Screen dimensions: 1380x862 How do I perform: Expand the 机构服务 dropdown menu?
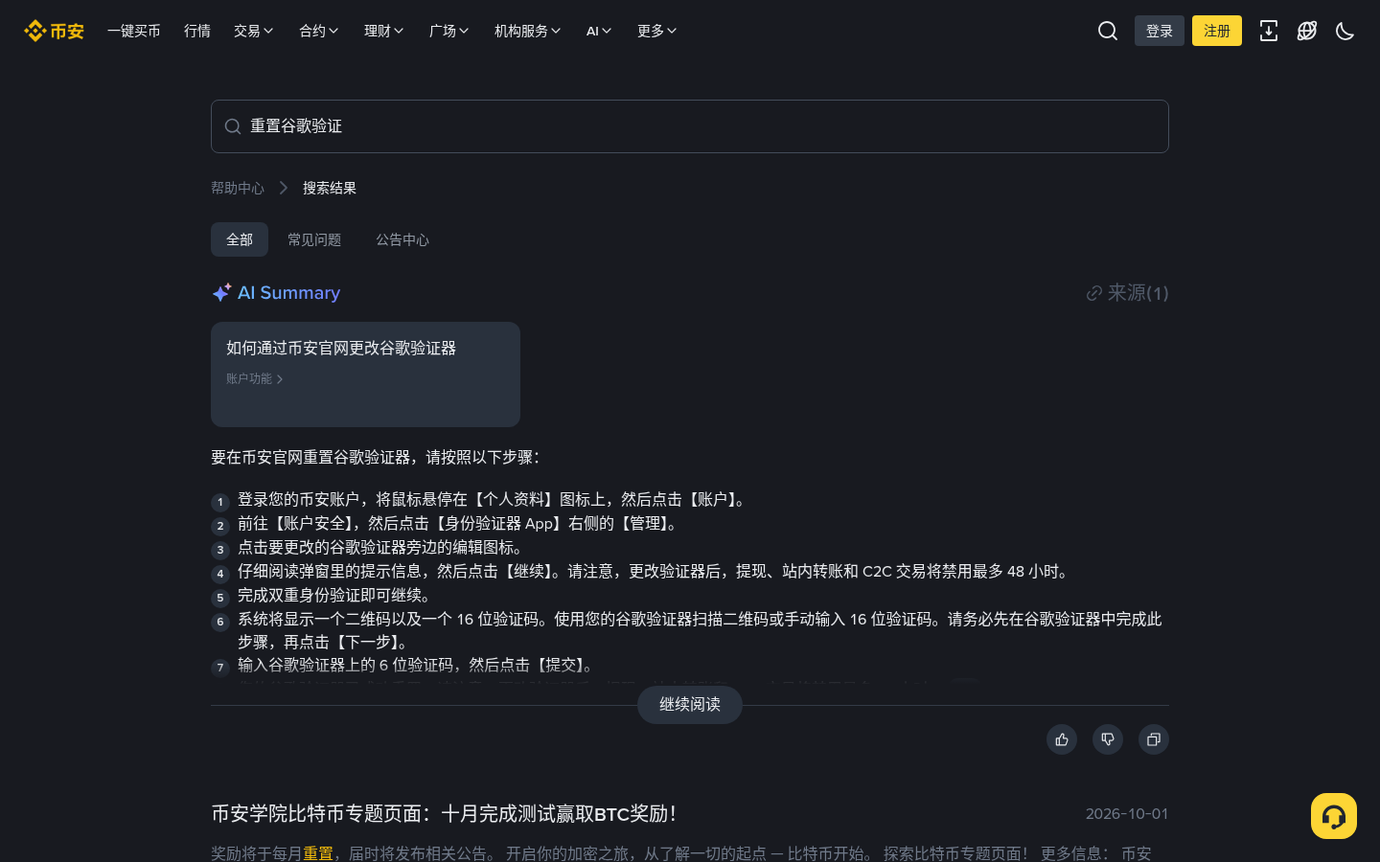pos(527,31)
